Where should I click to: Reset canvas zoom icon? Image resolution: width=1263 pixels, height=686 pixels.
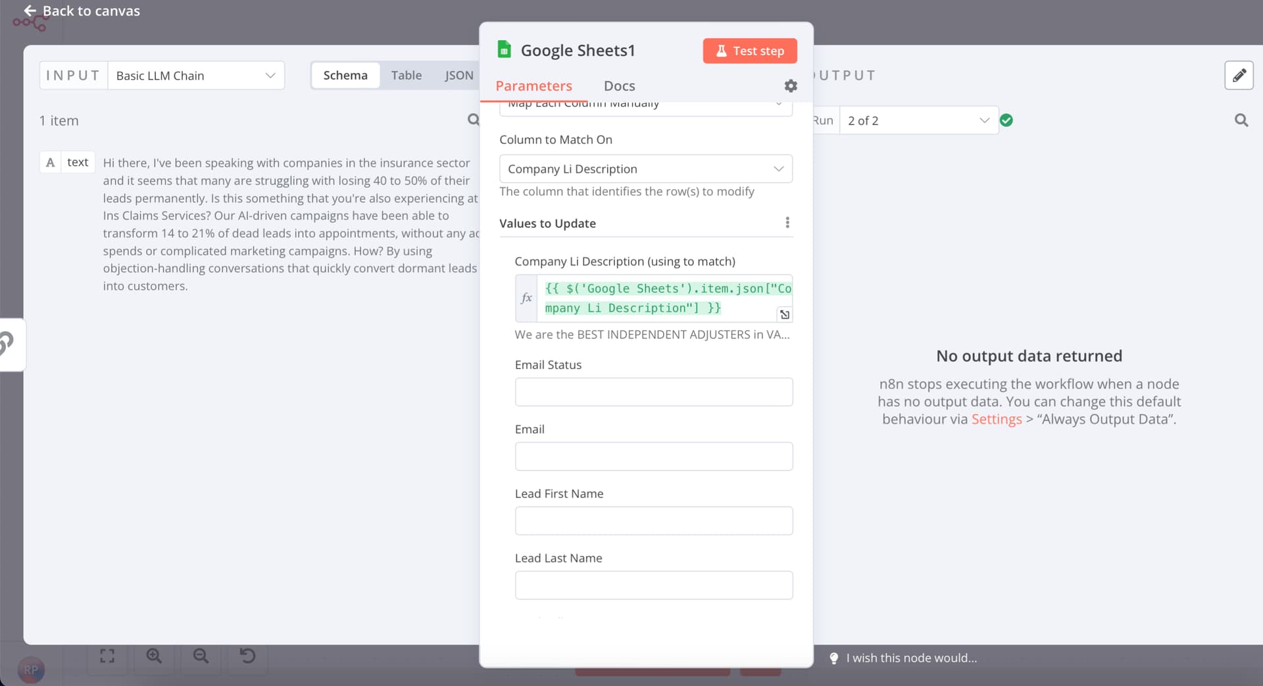[247, 656]
